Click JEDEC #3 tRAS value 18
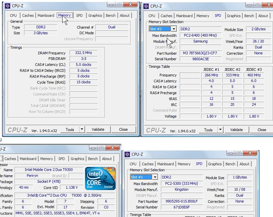The height and width of the screenshot is (217, 273). coord(254,98)
